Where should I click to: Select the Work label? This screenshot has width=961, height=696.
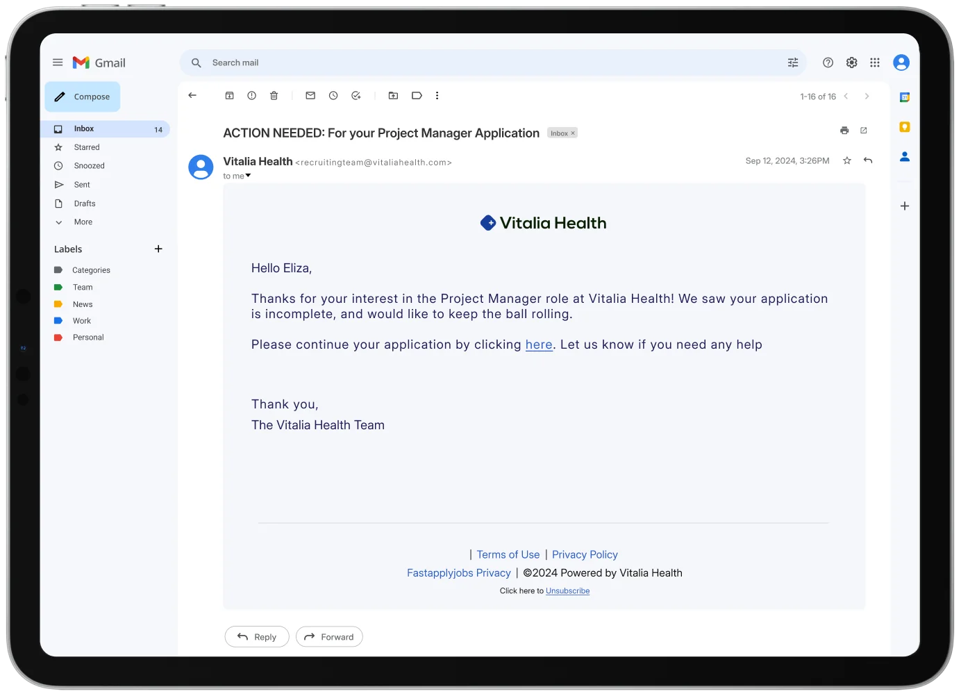coord(82,321)
